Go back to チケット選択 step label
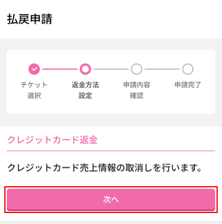The height and width of the screenshot is (224, 222). coord(34,90)
